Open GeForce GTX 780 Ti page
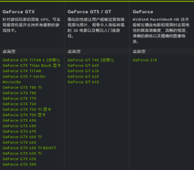 point(22,88)
